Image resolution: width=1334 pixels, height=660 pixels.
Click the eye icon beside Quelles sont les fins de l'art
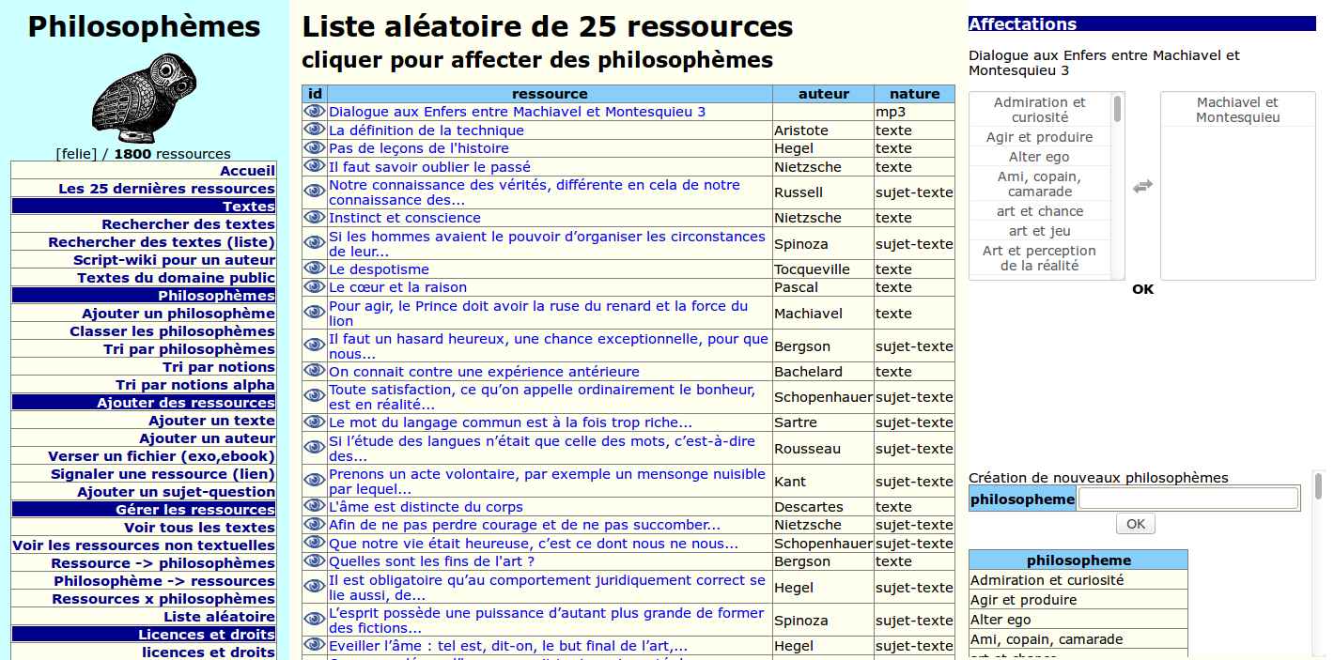(314, 560)
